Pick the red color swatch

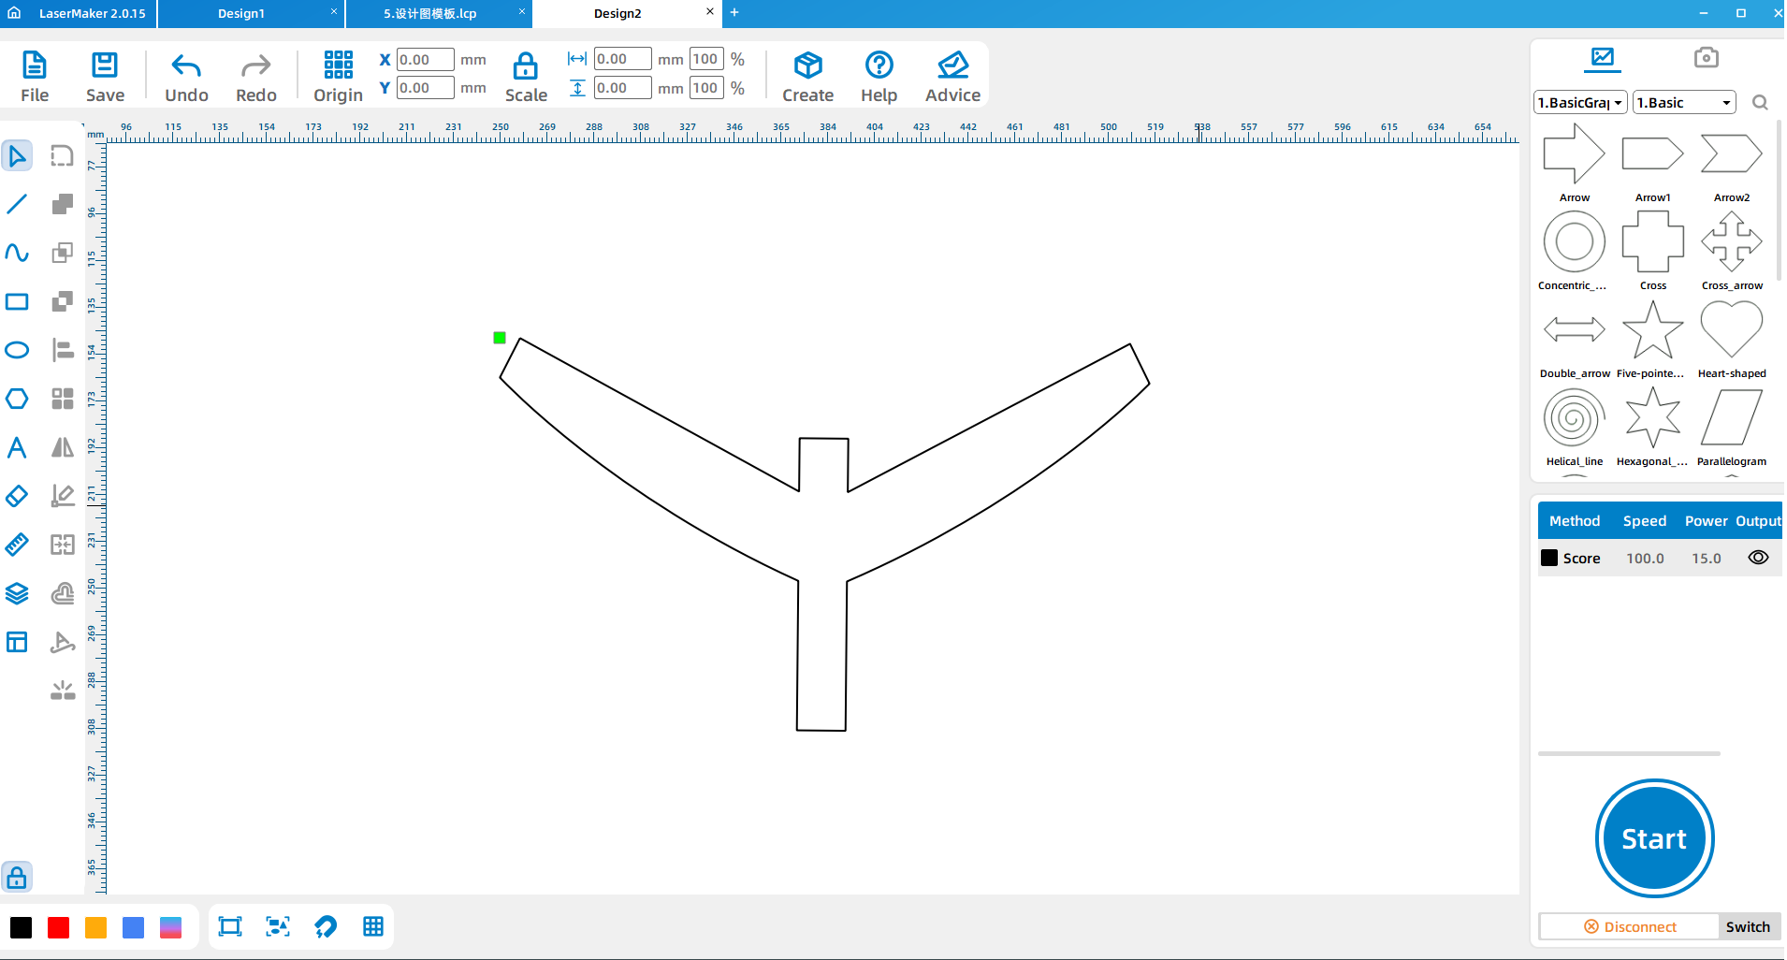pos(58,927)
